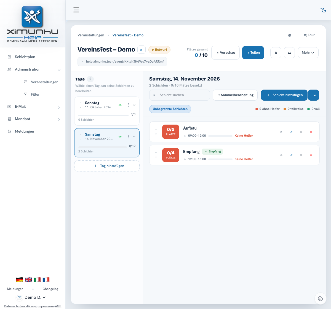The image size is (331, 309).
Task: Click the green Empfang tag label
Action: [212, 152]
